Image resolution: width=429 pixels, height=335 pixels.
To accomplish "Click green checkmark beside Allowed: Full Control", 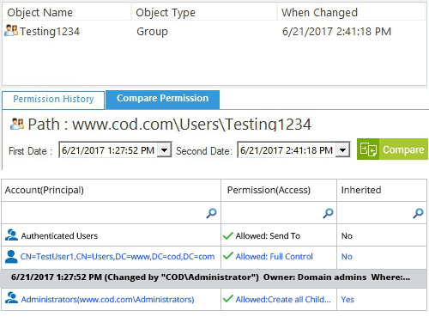I will click(x=228, y=256).
